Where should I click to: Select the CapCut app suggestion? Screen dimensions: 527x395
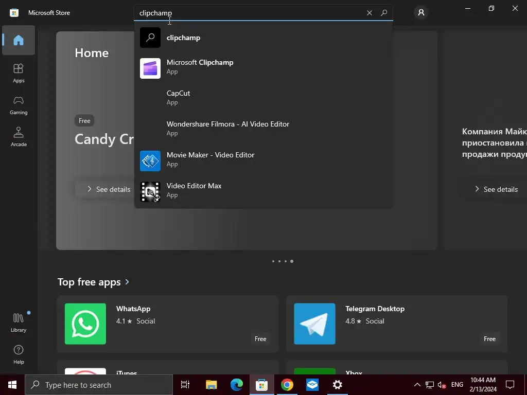pyautogui.click(x=263, y=97)
